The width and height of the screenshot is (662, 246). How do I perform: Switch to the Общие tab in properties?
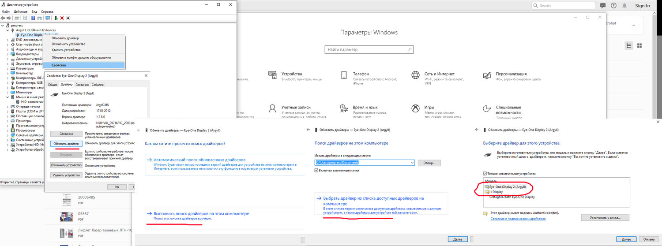53,85
